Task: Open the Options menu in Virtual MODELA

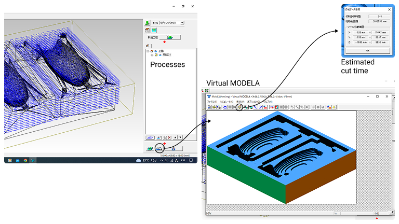Action: 254,102
